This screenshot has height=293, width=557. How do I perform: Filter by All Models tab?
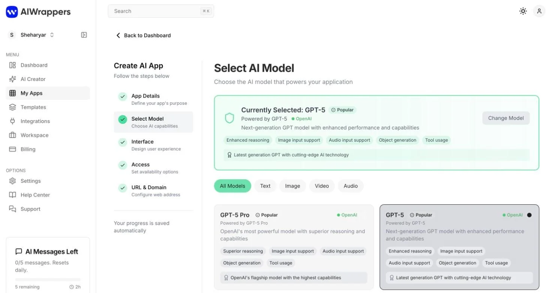tap(233, 186)
